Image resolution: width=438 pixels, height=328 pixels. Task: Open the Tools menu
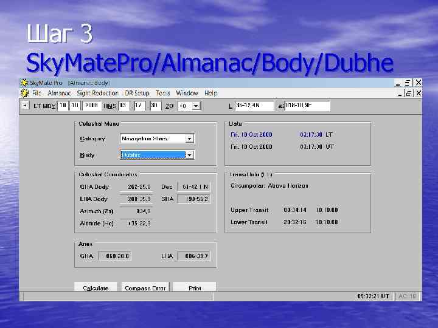pos(162,93)
